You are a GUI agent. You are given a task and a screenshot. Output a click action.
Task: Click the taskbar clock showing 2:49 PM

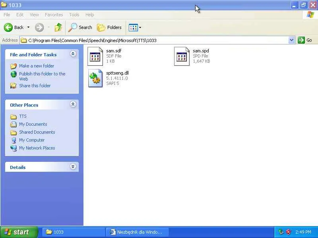[303, 232]
